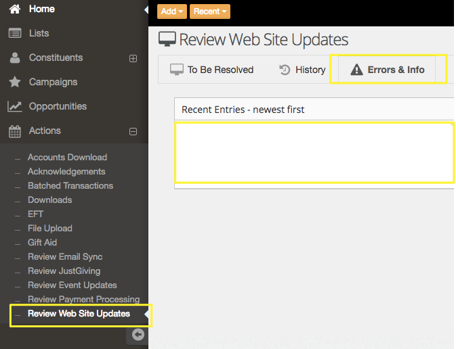Collapse sidebar with the back arrow icon
This screenshot has height=349, width=456.
point(138,335)
